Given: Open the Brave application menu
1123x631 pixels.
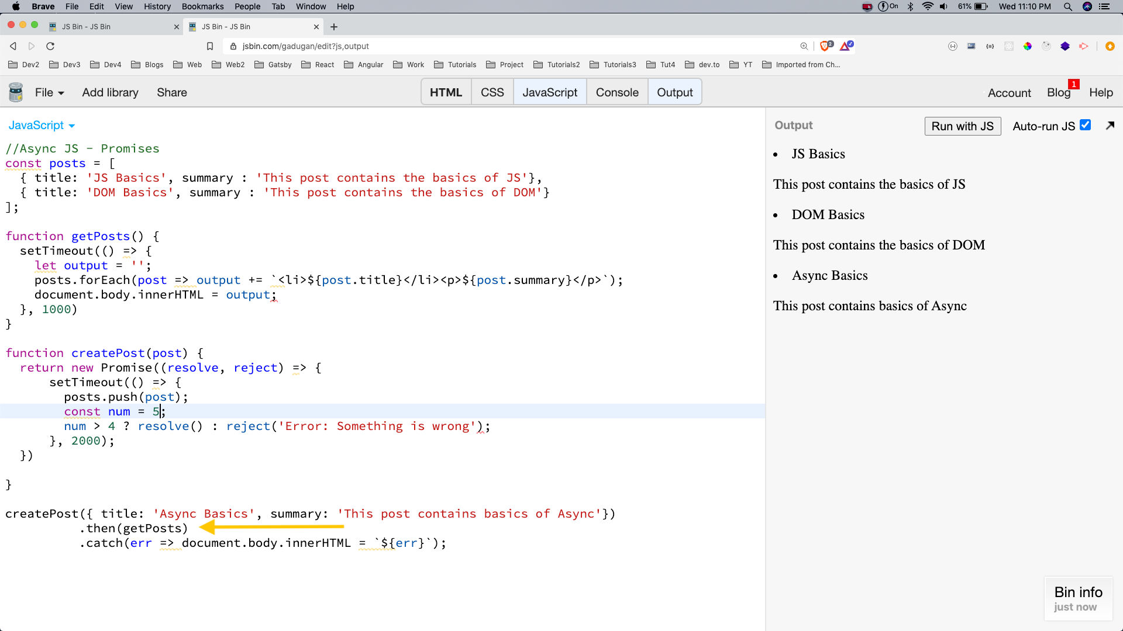Looking at the screenshot, I should tap(43, 6).
